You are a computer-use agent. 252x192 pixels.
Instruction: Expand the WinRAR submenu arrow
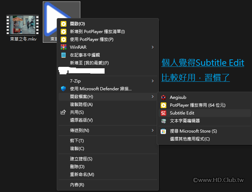(x=152, y=47)
